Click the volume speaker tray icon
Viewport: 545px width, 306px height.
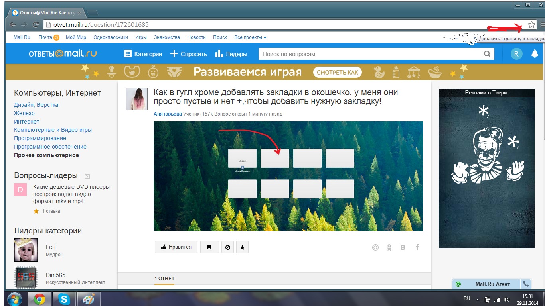(507, 299)
